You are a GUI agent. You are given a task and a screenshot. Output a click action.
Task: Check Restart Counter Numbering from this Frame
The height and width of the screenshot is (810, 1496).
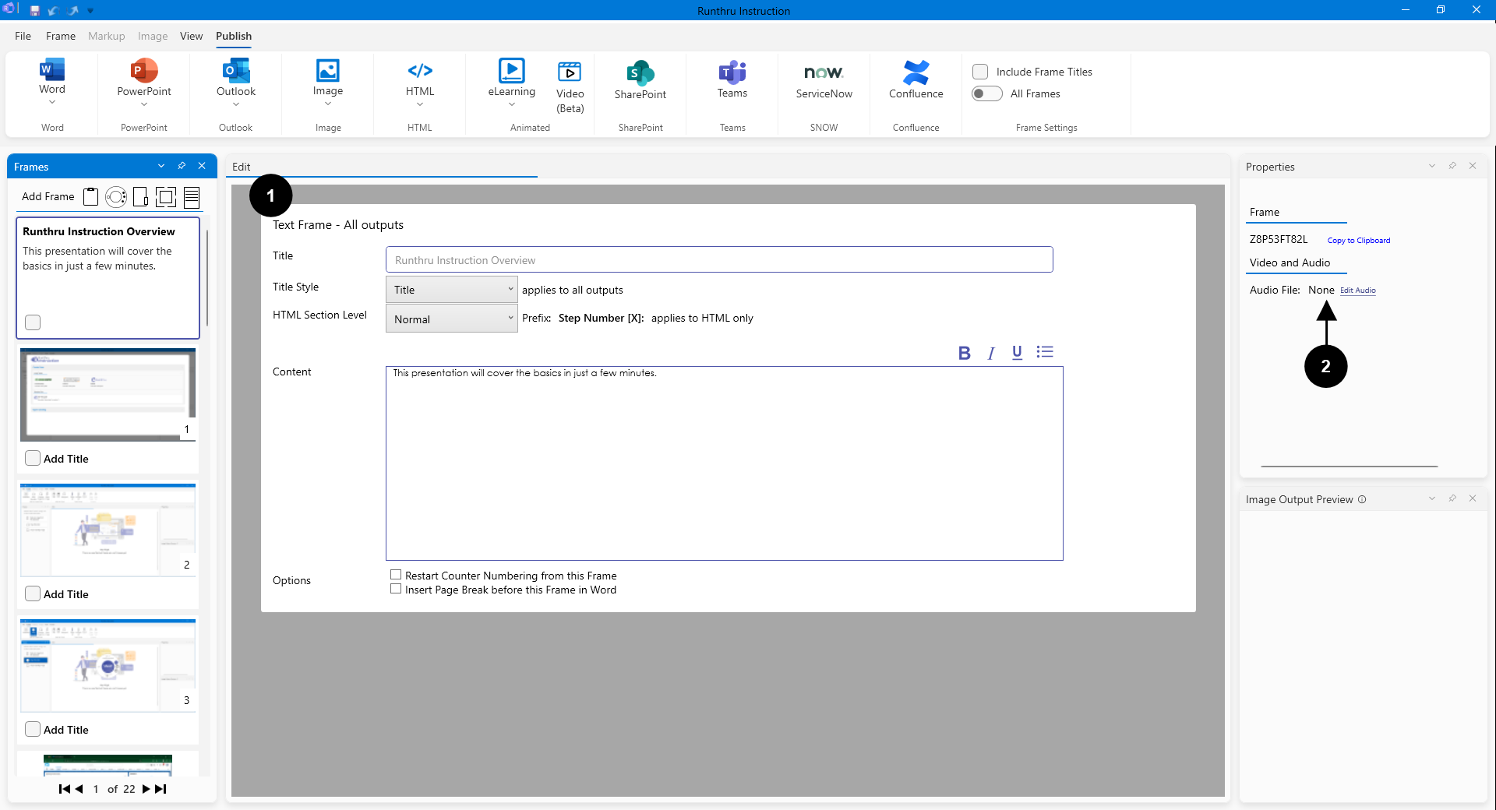396,576
